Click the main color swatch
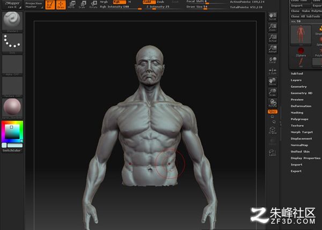Screen dimensions: 322x230 click(15, 145)
